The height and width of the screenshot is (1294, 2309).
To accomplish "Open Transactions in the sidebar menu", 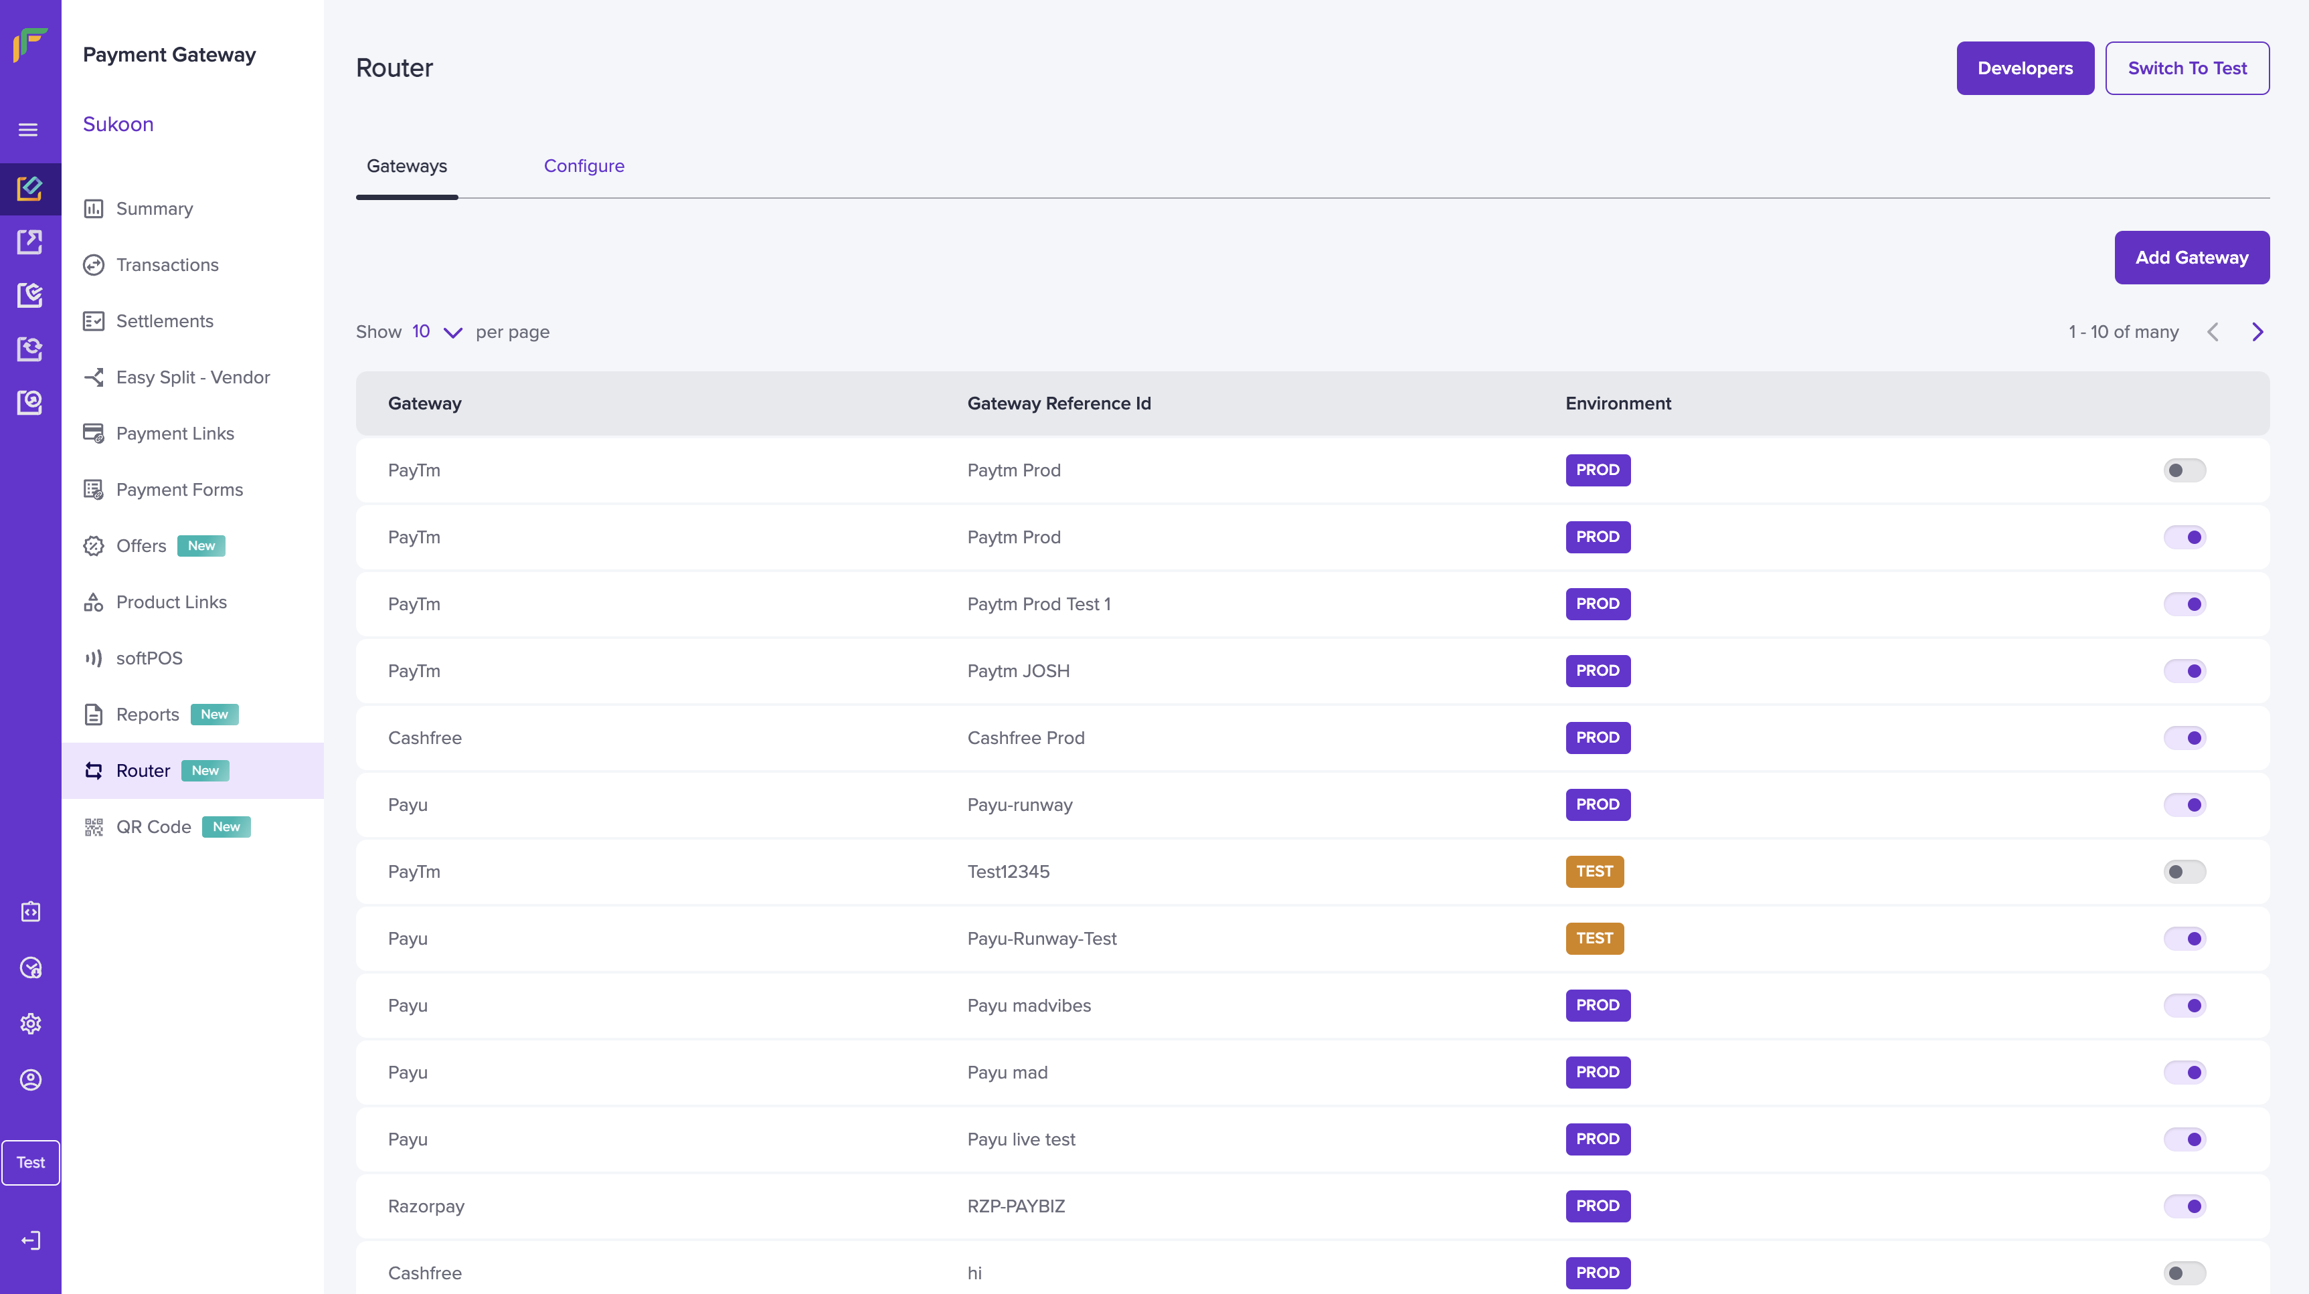I will [x=167, y=264].
